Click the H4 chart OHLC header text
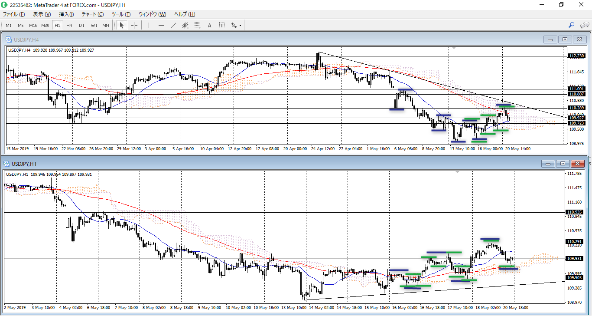The width and height of the screenshot is (592, 316). pyautogui.click(x=51, y=50)
